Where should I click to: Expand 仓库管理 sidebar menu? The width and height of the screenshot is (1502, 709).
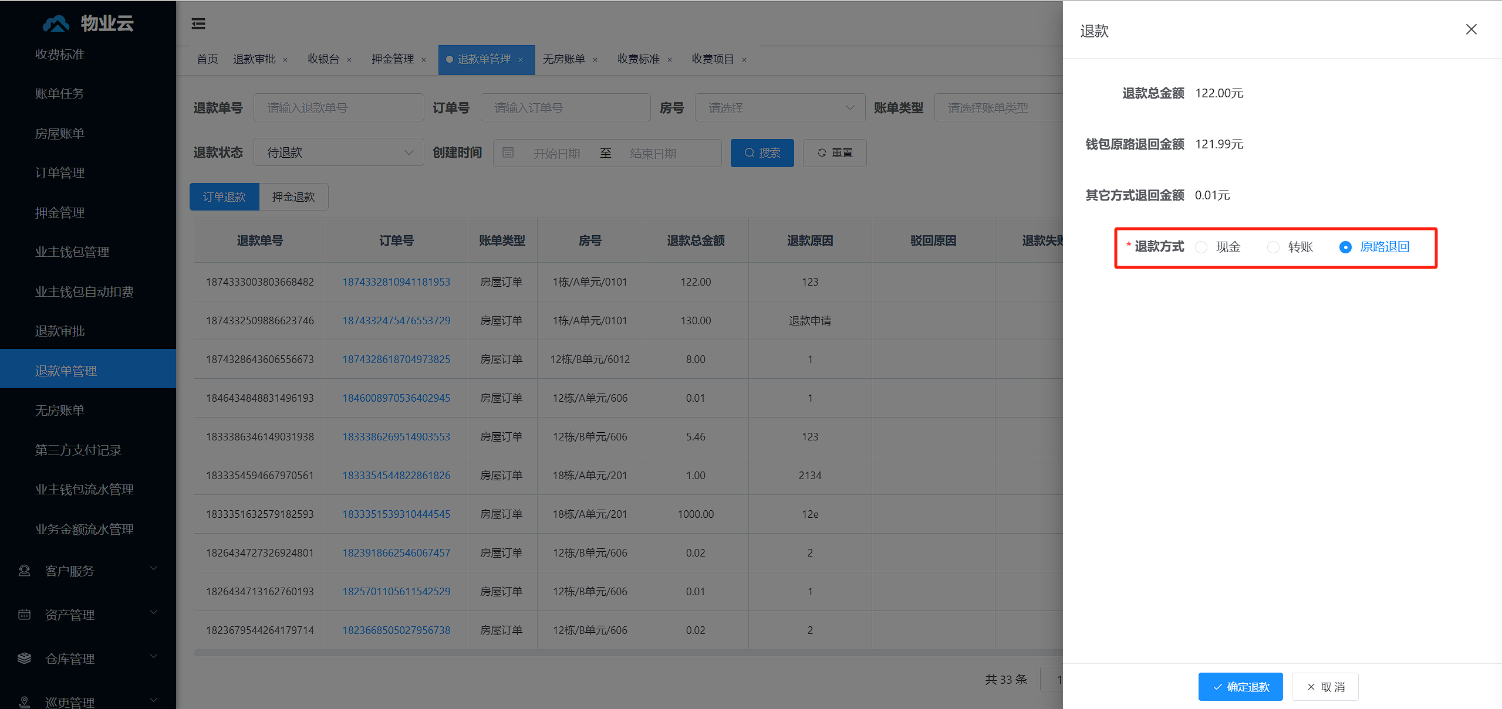tap(88, 658)
